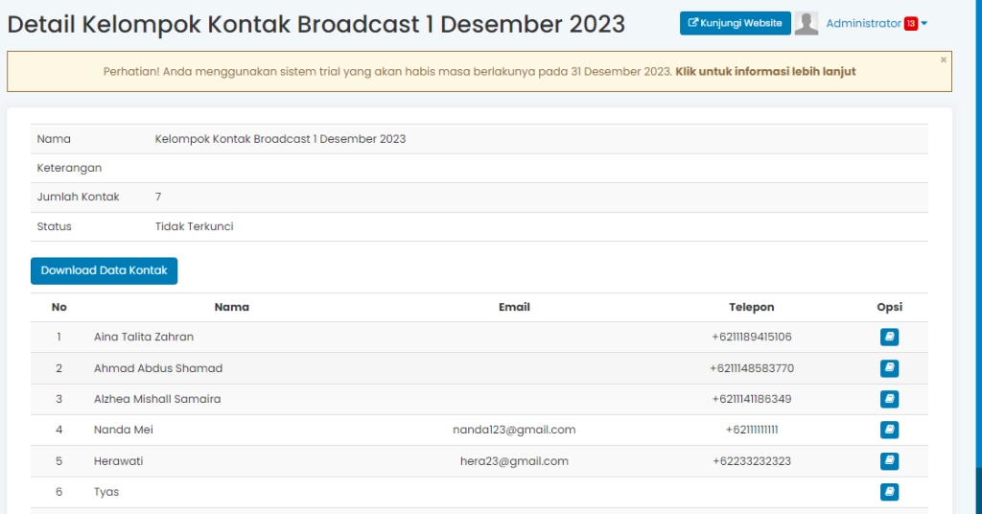Screen dimensions: 982x514
Task: Click phone number +6211148583770
Action: coord(752,368)
